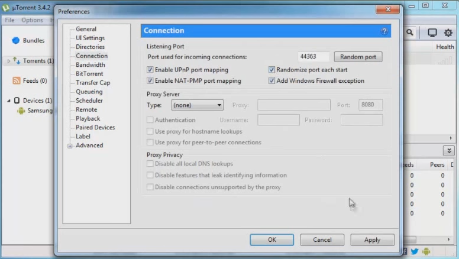
Task: Click the Proxy address field
Action: point(294,105)
